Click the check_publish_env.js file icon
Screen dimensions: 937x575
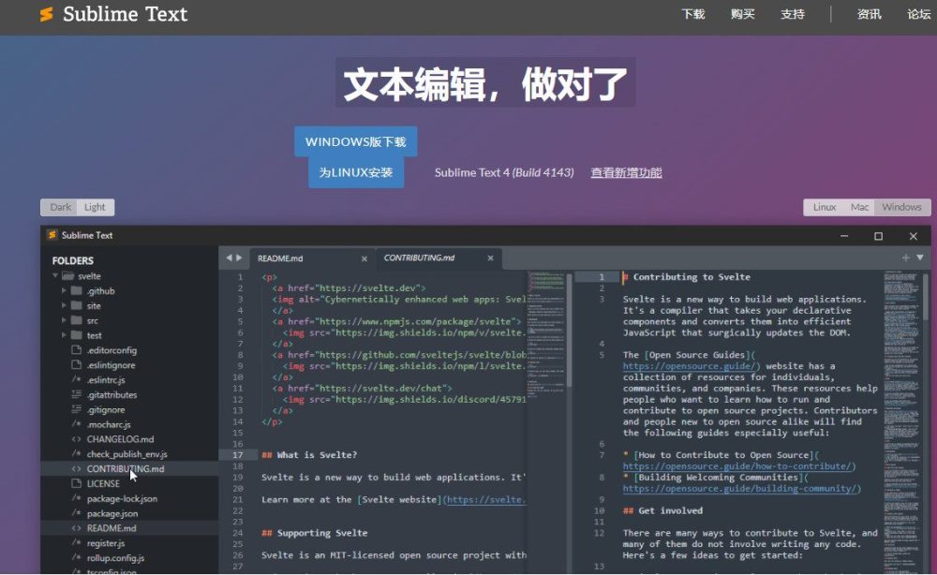[77, 454]
